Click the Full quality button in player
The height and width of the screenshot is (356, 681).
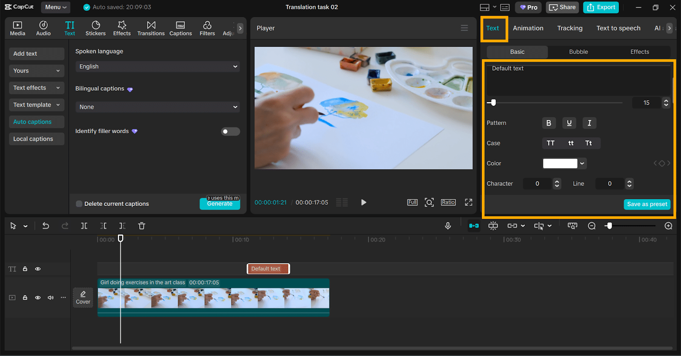412,202
